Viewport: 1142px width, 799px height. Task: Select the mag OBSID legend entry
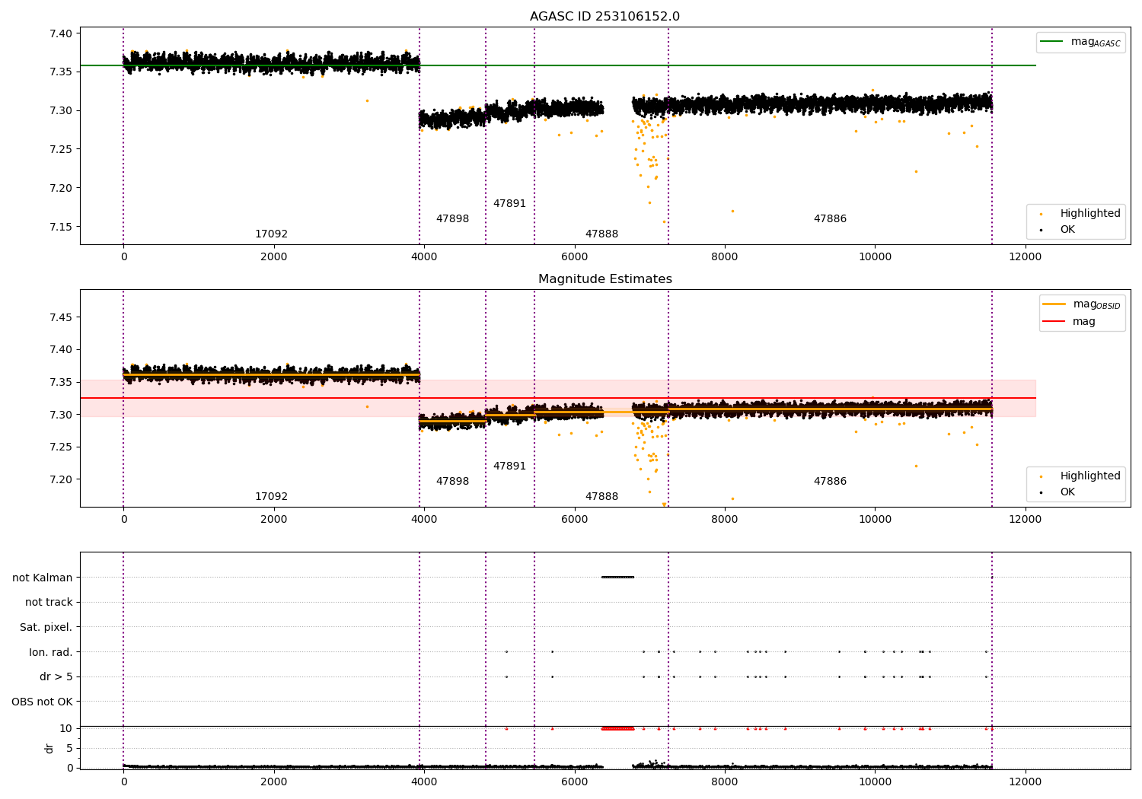tap(1081, 304)
